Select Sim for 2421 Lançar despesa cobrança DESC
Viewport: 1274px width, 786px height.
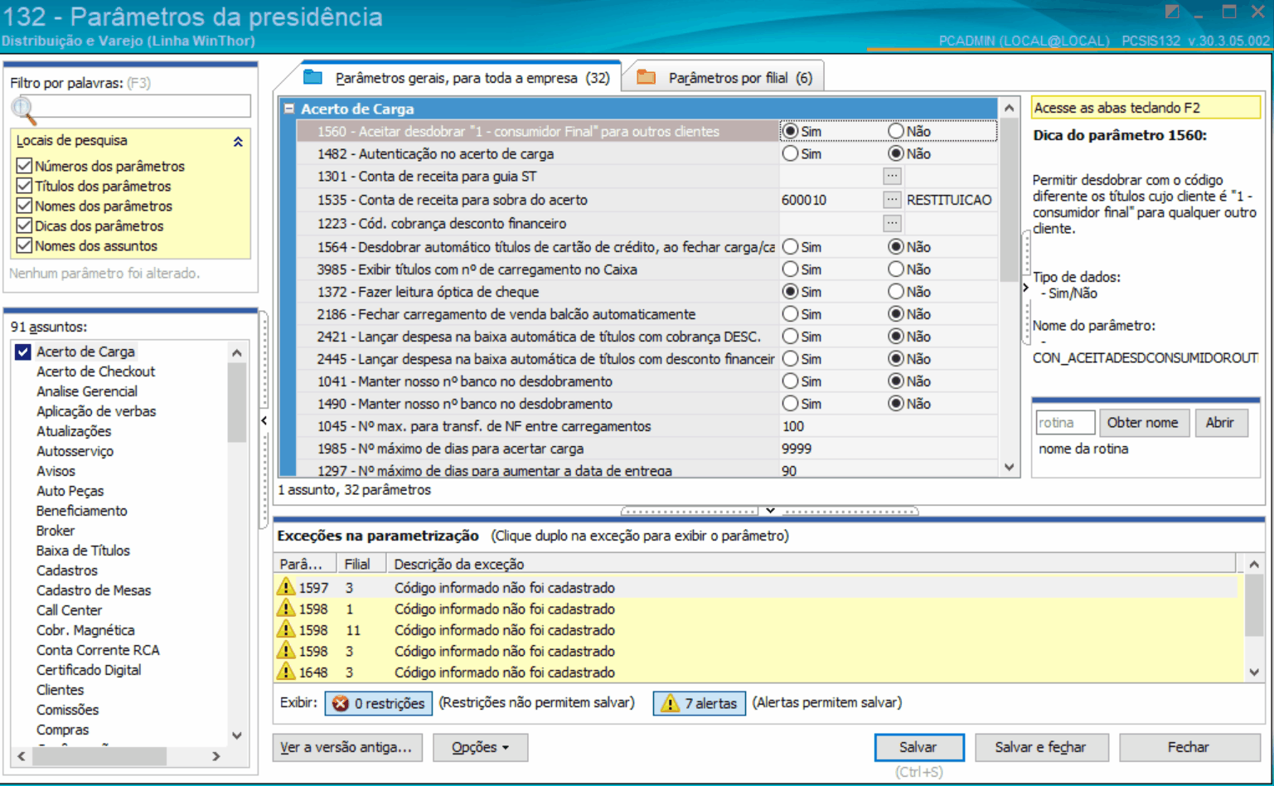coord(790,337)
